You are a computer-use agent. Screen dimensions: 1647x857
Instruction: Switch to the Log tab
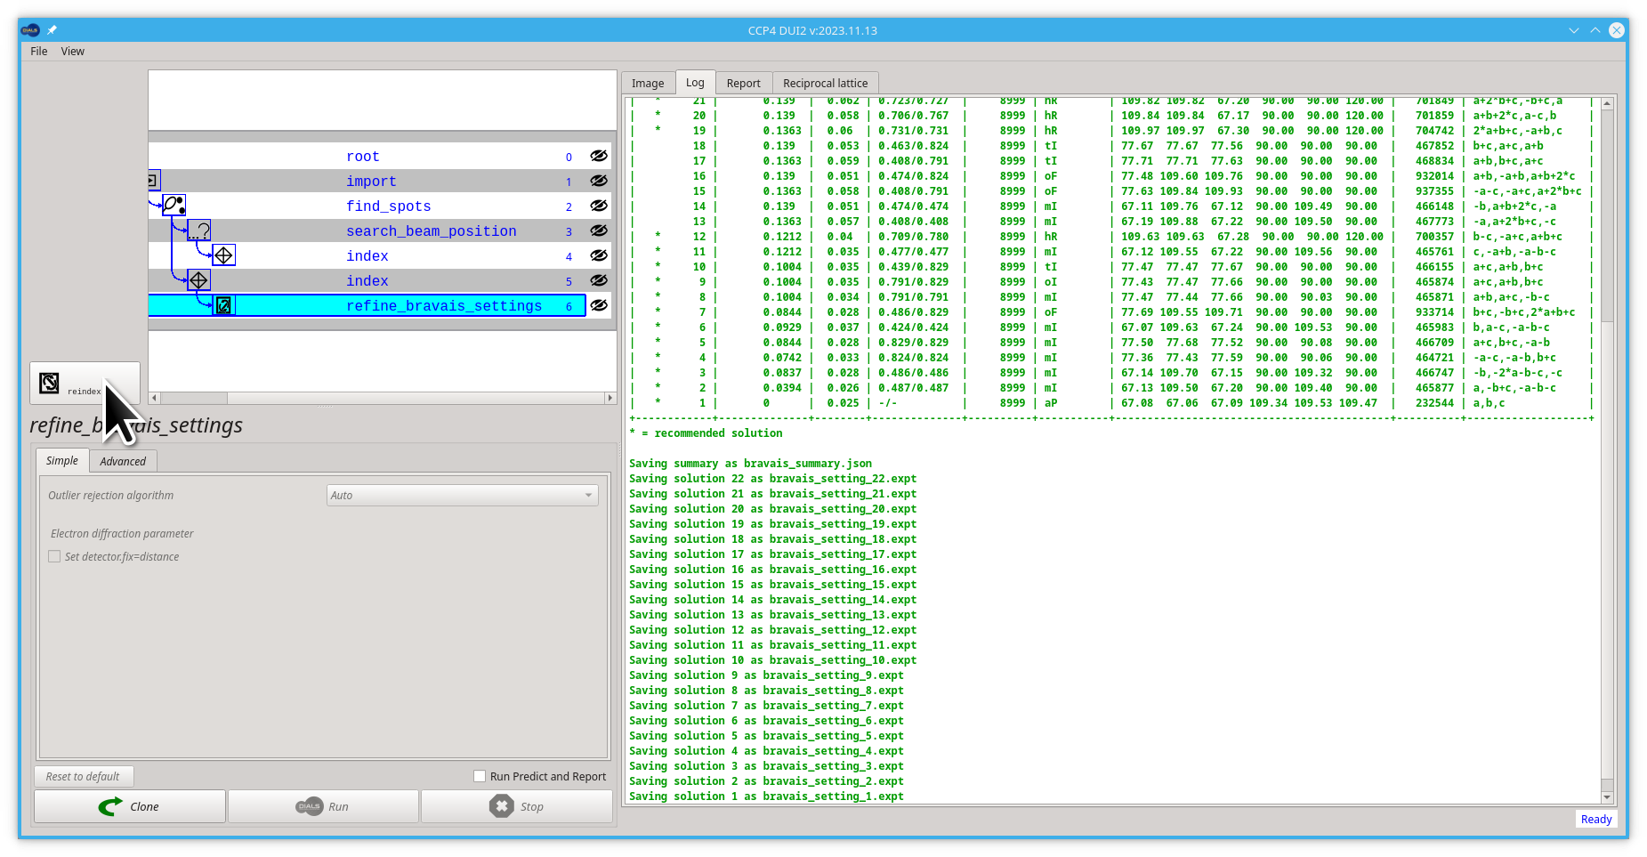click(x=695, y=82)
